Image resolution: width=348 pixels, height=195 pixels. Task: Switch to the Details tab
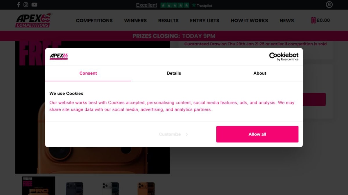[x=174, y=73]
